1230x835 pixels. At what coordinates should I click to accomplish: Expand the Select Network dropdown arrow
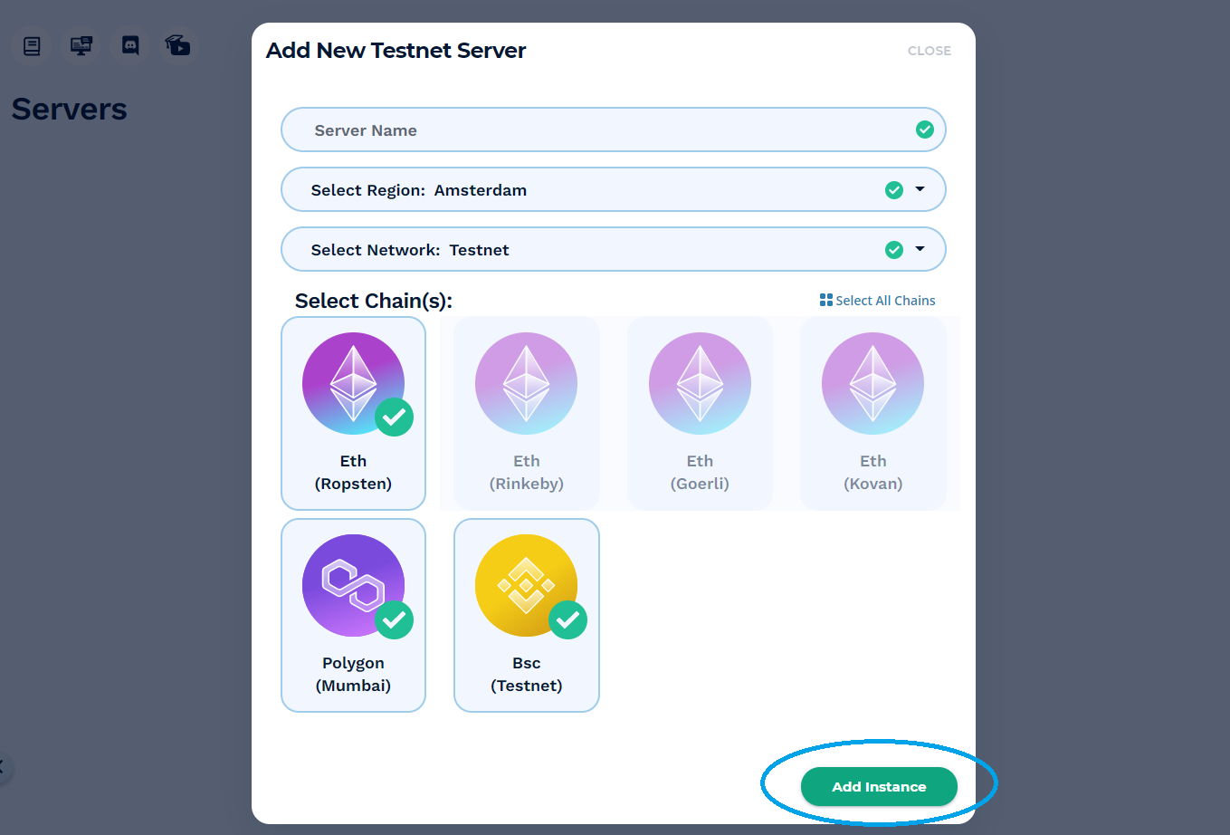click(920, 249)
